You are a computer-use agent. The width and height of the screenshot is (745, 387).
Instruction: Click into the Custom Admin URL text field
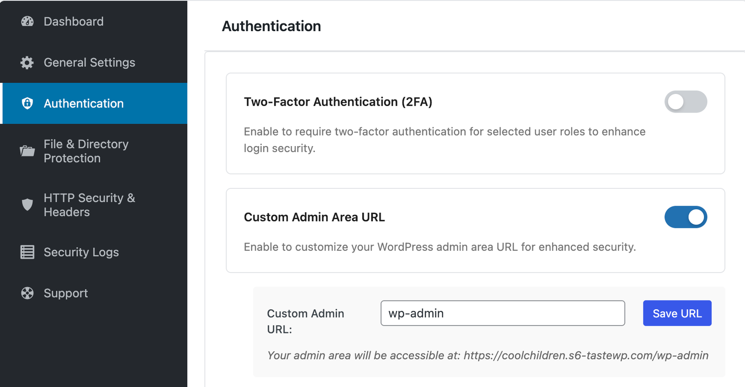click(x=502, y=313)
